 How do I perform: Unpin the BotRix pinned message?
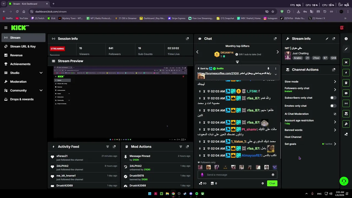point(268,68)
